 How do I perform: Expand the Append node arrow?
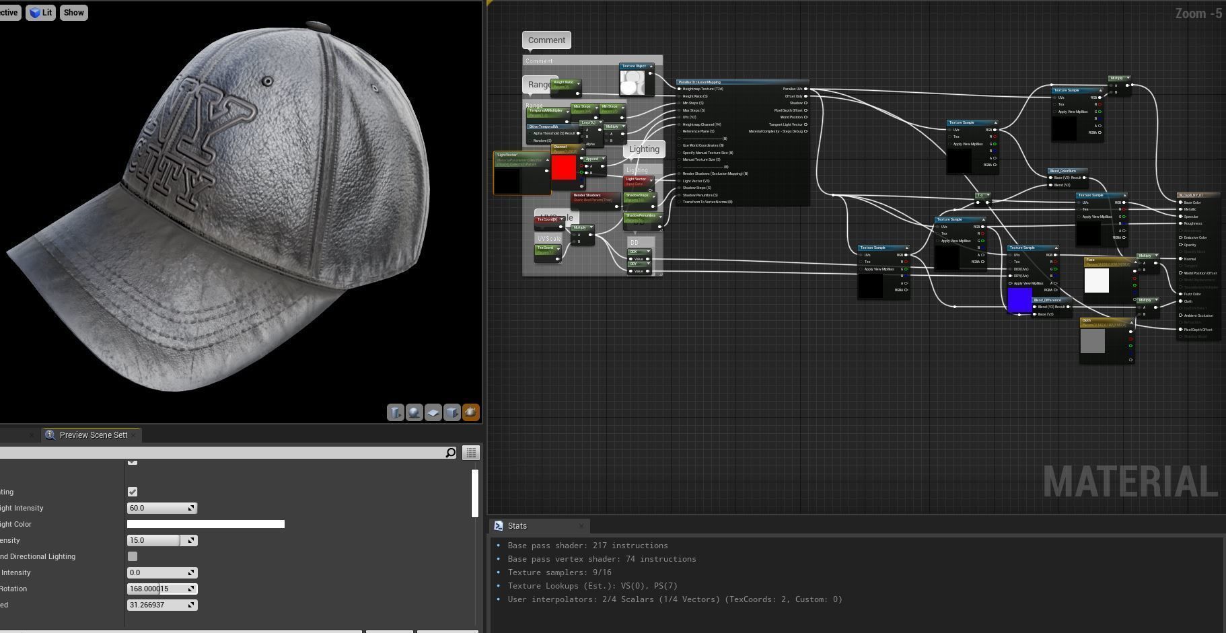pyautogui.click(x=603, y=159)
